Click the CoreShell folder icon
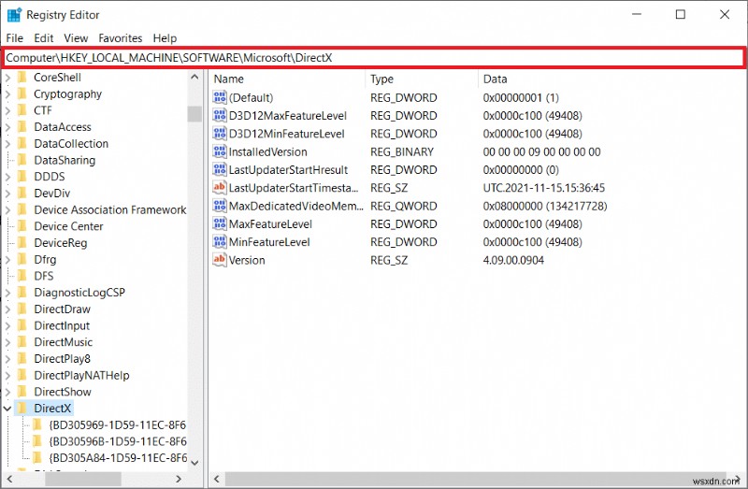 [22, 78]
